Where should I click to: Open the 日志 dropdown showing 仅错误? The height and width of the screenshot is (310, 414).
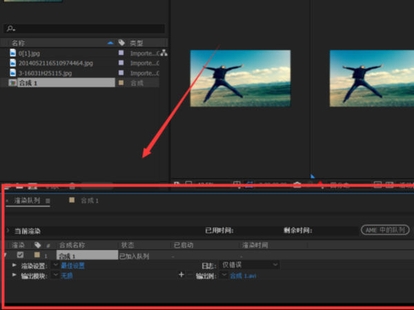tap(250, 265)
